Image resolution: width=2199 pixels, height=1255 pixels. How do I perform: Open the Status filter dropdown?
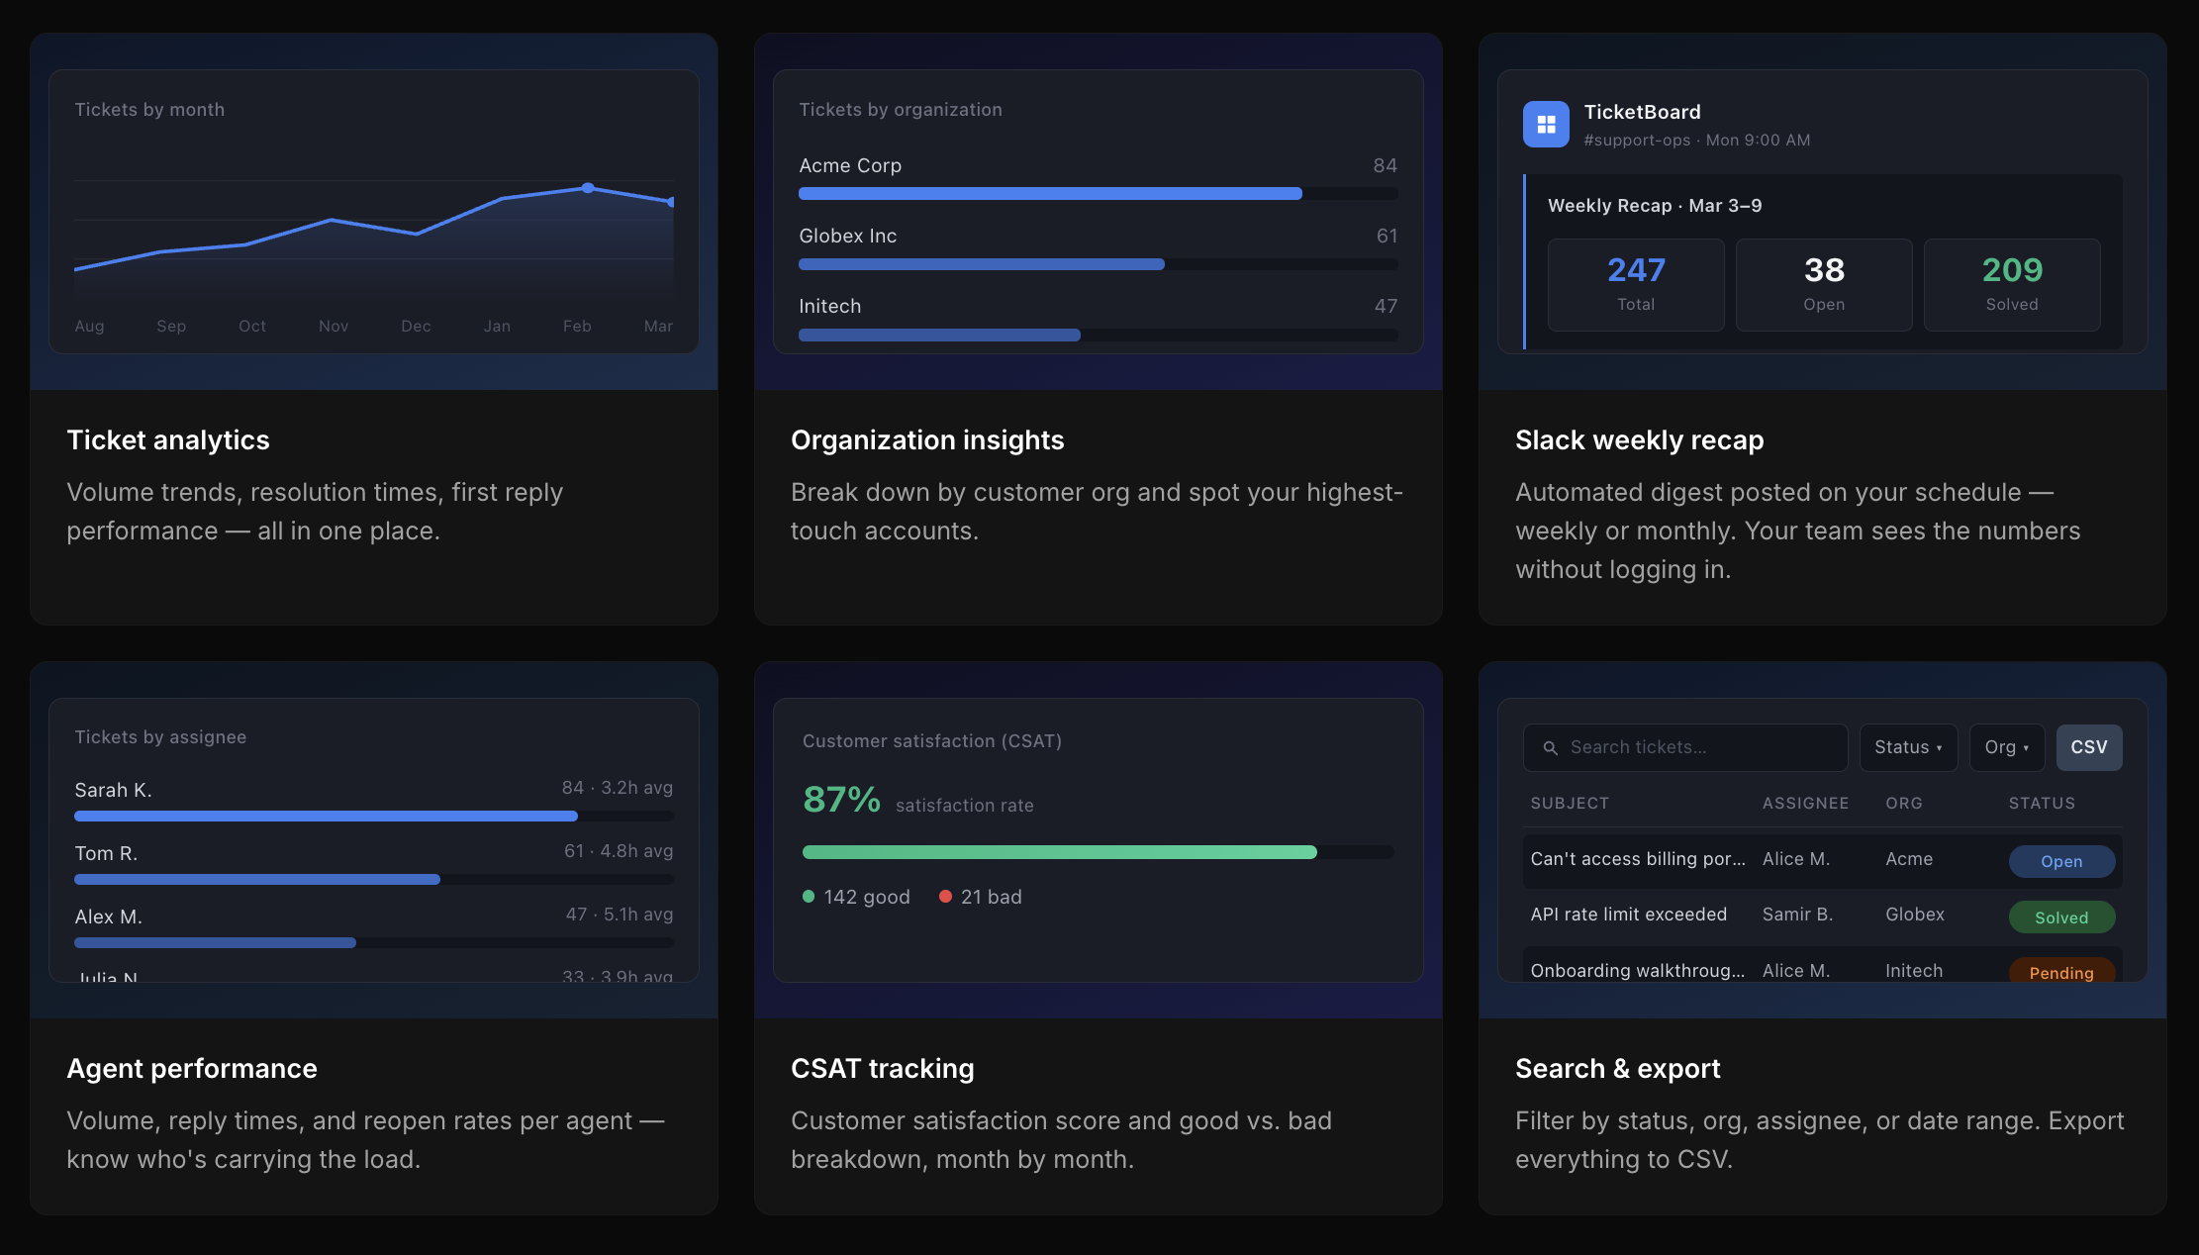point(1907,747)
